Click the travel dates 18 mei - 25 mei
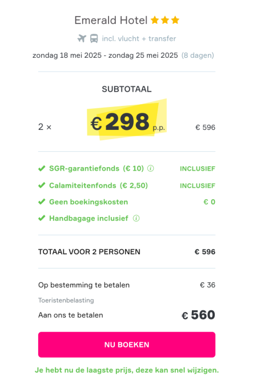Viewport: 257px width, 391px height. [105, 56]
